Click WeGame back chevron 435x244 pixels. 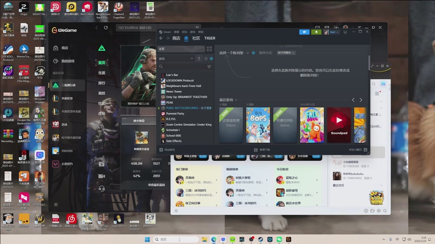tap(97, 28)
